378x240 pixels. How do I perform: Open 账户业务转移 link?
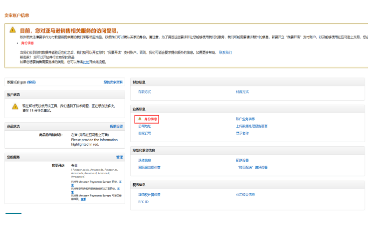coord(245,119)
